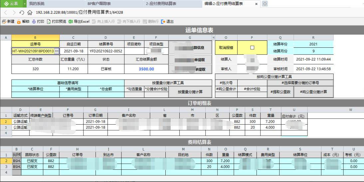
Task: Click the 结算年份 value 2021
Action: tap(313, 44)
